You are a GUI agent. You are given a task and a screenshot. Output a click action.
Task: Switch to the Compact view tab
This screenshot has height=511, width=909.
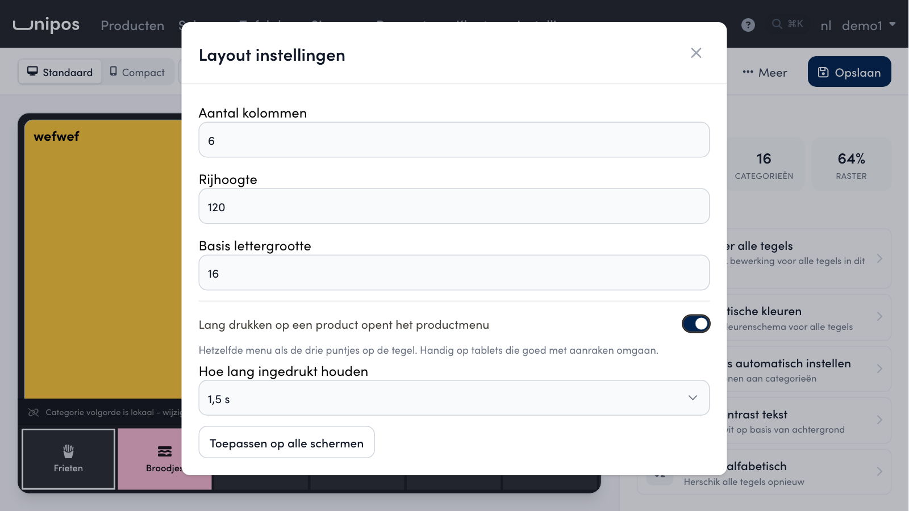[137, 72]
